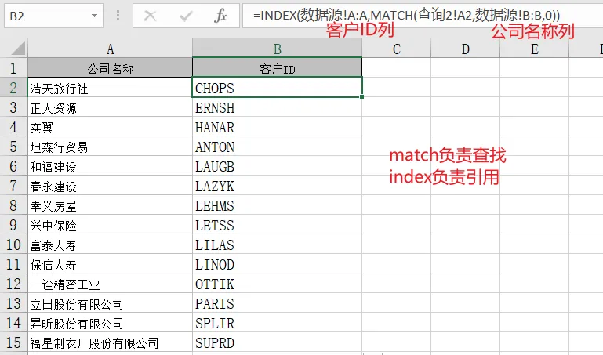This screenshot has height=355, width=603.
Task: Click the 公司名称 header cell
Action: [x=110, y=69]
